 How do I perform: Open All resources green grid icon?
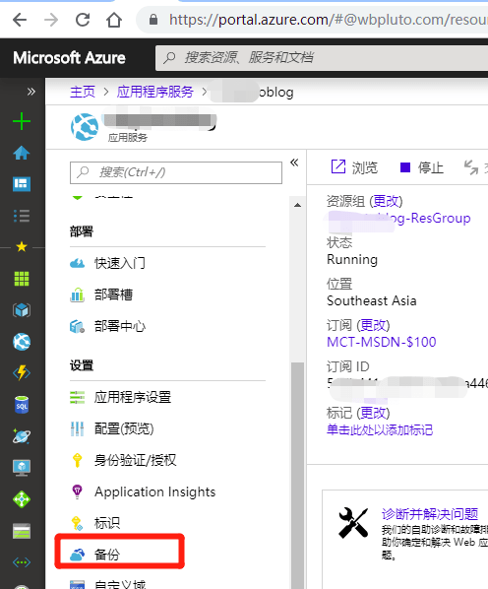pos(22,279)
